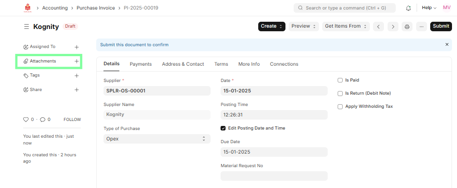Open the three-dots more options menu
457x188 pixels.
tap(422, 27)
